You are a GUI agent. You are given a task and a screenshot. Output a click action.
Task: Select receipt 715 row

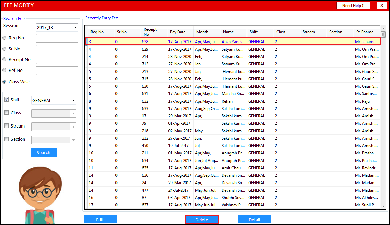[233, 79]
